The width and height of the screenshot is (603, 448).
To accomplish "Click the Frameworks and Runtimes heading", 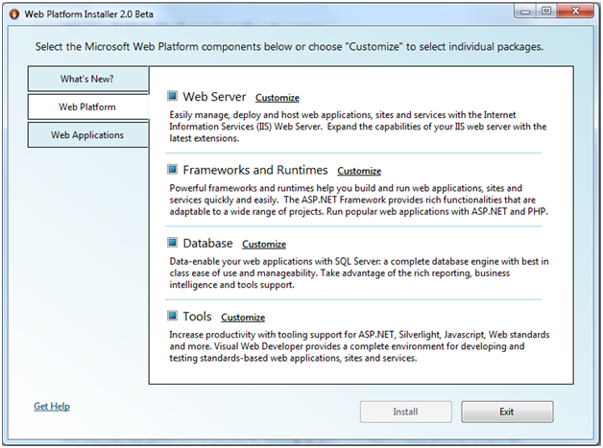I will tap(255, 170).
